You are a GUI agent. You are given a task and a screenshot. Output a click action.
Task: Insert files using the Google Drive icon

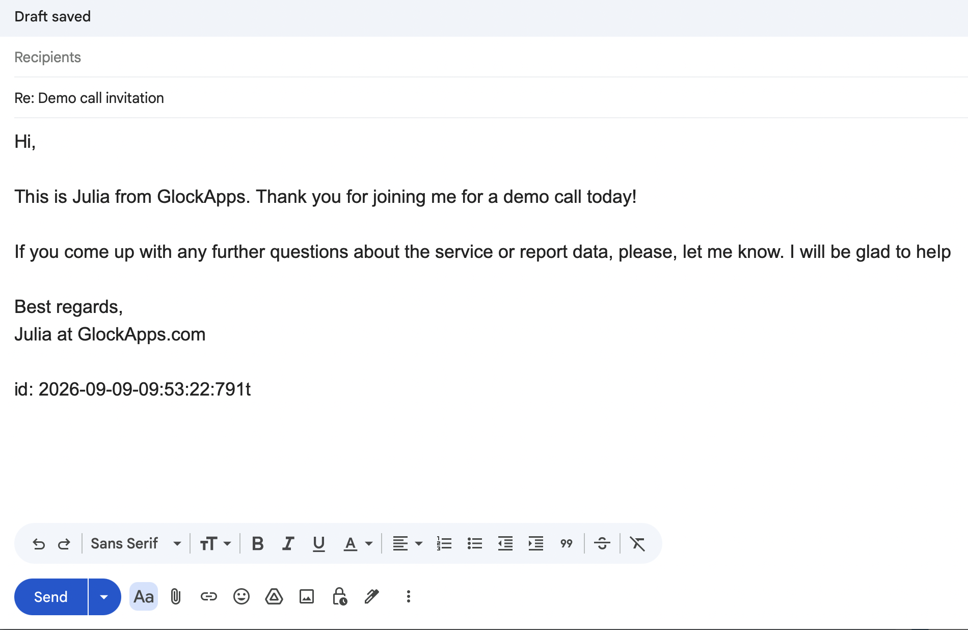point(274,596)
